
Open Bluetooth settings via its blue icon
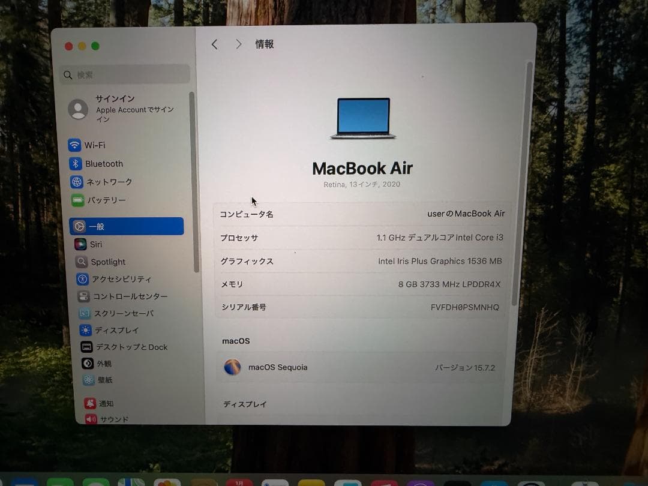pyautogui.click(x=77, y=163)
